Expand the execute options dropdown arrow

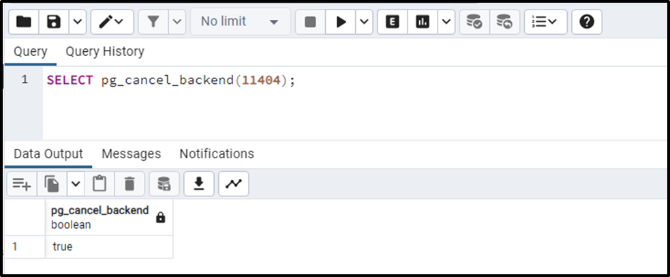click(x=364, y=22)
